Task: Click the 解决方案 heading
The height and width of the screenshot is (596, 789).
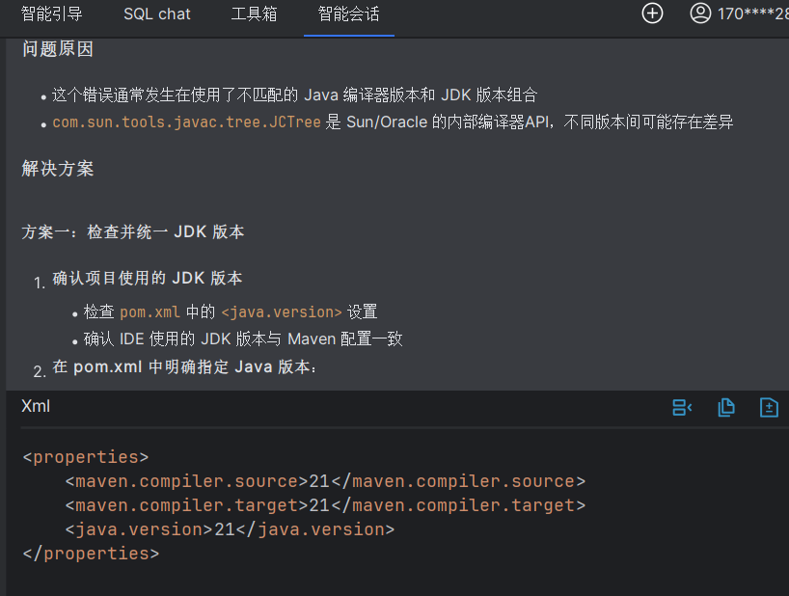Action: point(58,170)
